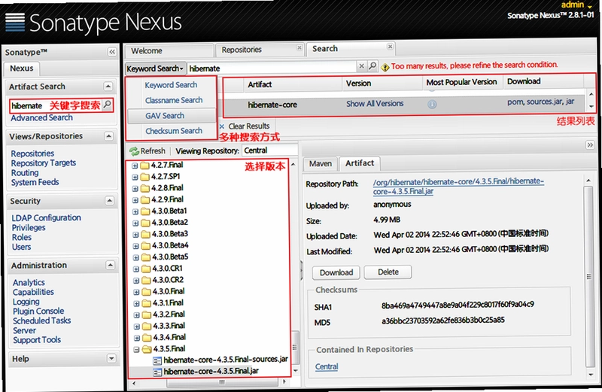Click the 4.3.5.Final open folder icon

coord(147,349)
